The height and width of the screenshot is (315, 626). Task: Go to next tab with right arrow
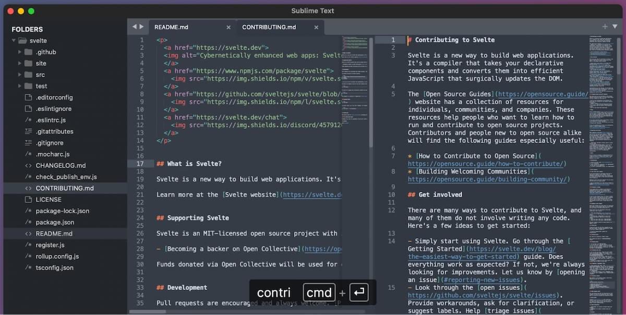pyautogui.click(x=141, y=27)
